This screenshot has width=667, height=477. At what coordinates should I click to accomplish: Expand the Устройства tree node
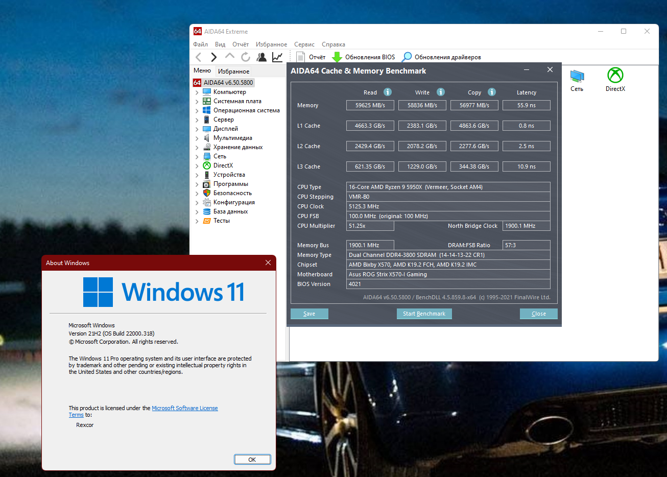click(197, 175)
